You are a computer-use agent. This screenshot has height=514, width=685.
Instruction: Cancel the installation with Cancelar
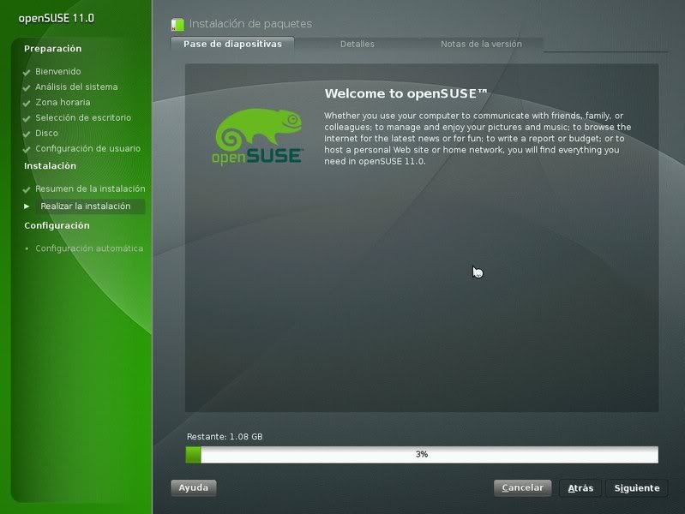[x=522, y=487]
